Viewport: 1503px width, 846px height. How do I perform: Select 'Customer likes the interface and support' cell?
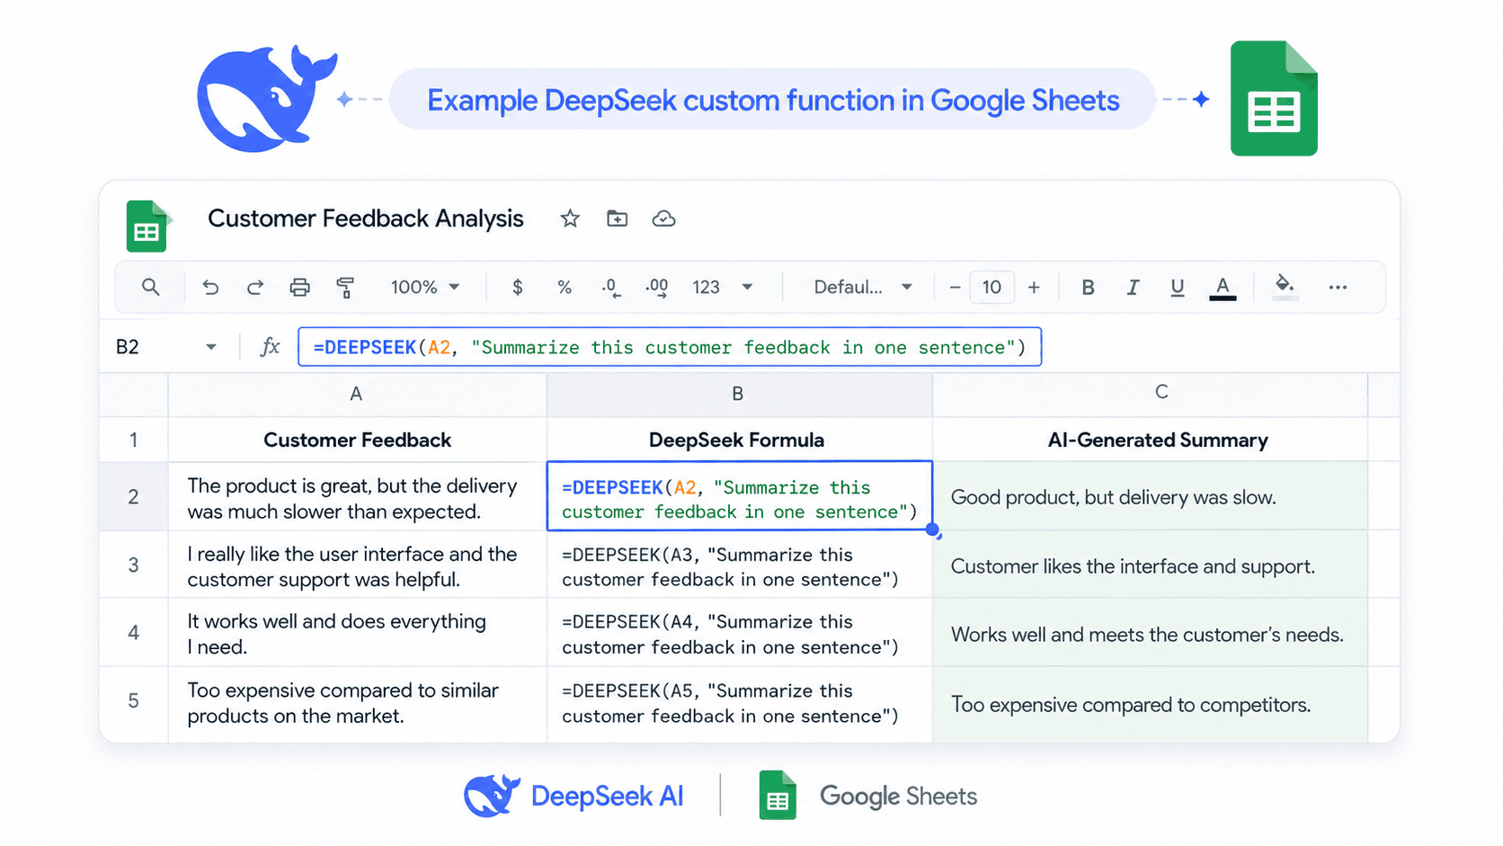(1150, 565)
